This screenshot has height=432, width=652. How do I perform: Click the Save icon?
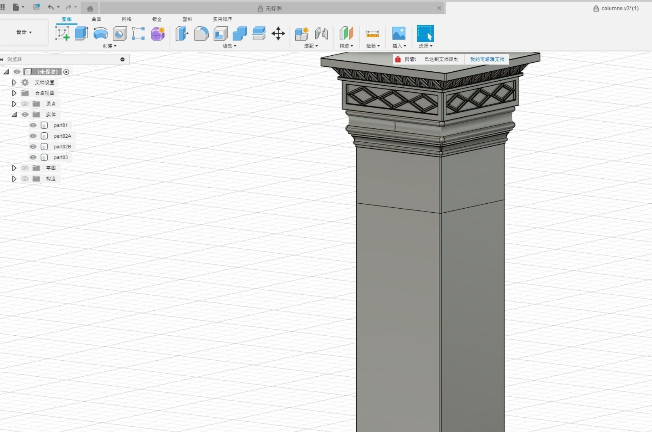click(36, 7)
